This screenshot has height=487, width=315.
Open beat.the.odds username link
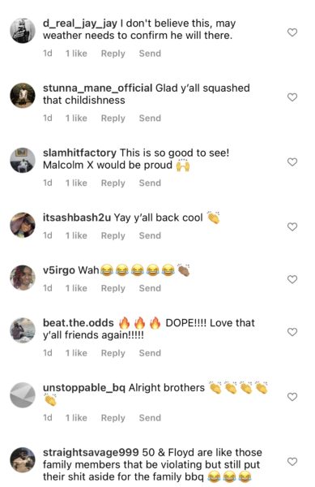pos(79,323)
